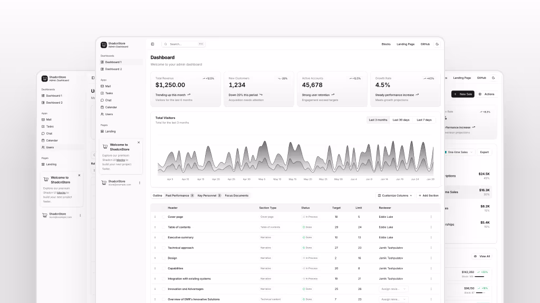This screenshot has height=303, width=540.
Task: Open row actions menu for Cover page
Action: point(431,217)
